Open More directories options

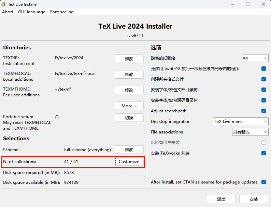coord(129,106)
